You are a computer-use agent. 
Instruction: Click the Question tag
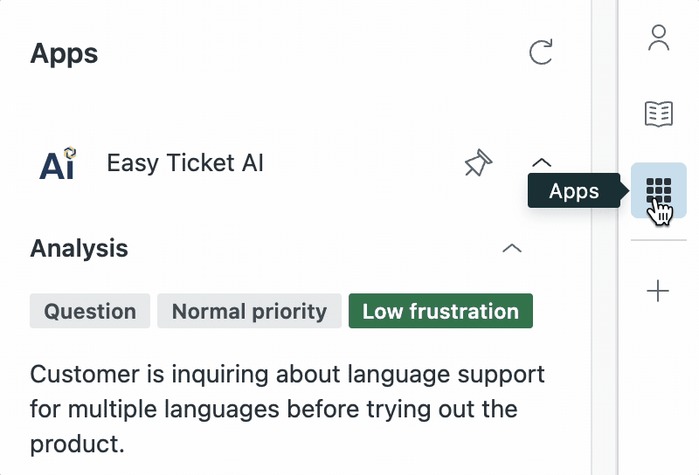pos(90,311)
